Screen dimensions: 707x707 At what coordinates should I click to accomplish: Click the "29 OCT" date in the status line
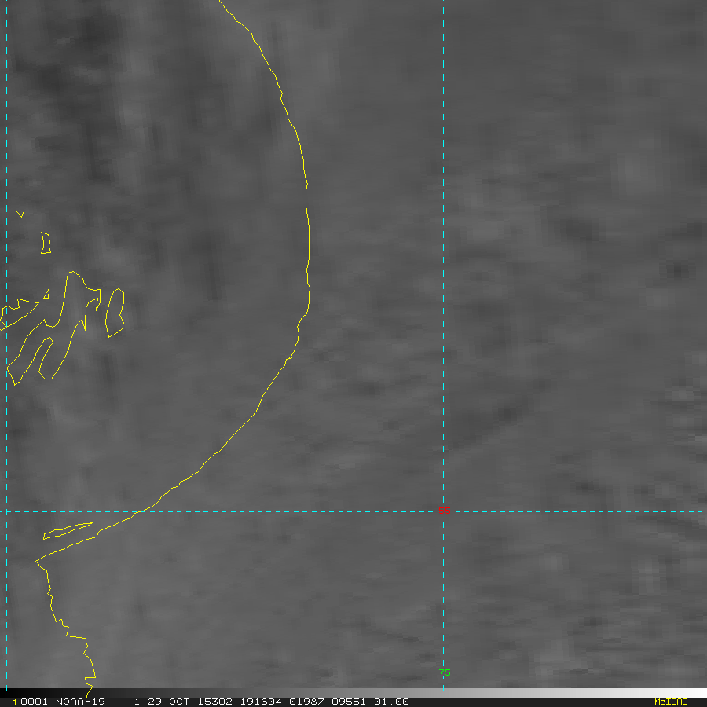click(169, 702)
